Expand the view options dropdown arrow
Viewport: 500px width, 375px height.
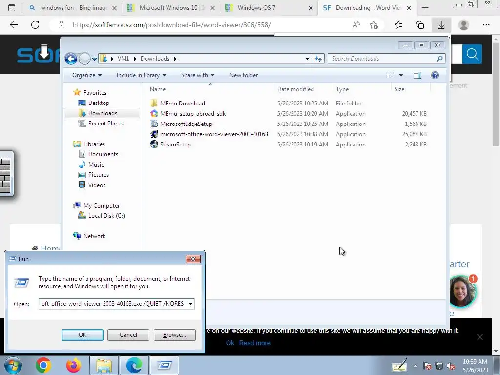[x=401, y=75]
